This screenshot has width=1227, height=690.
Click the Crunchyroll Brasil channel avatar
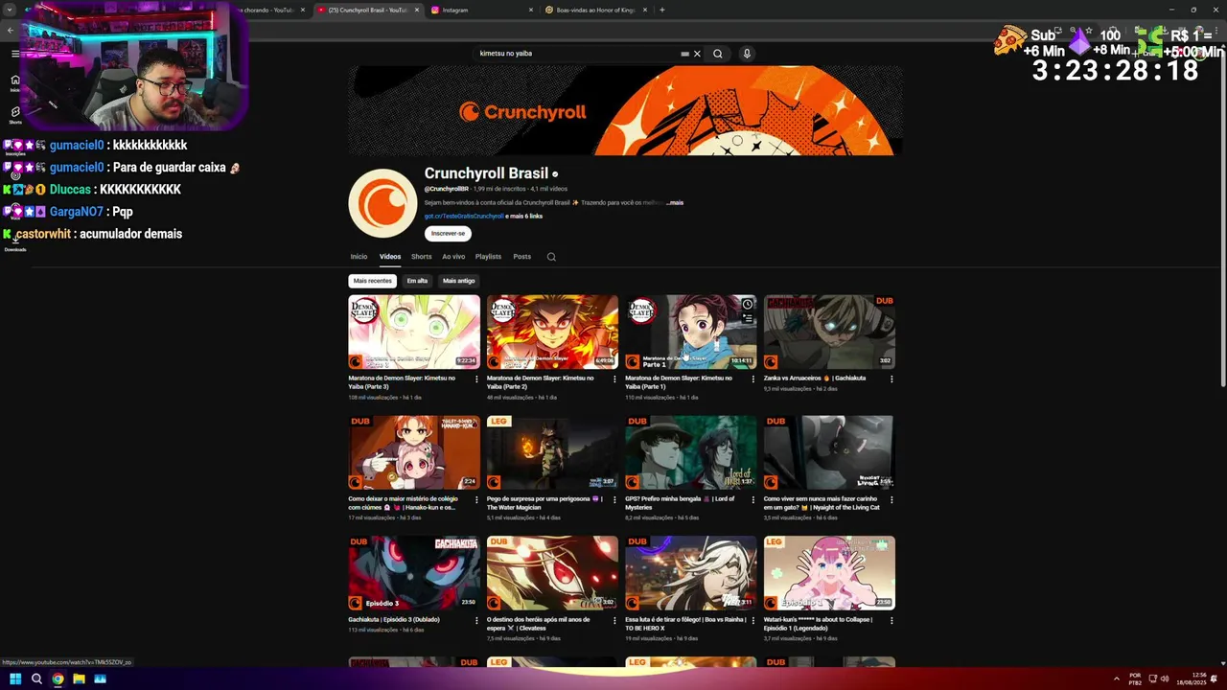click(x=382, y=203)
